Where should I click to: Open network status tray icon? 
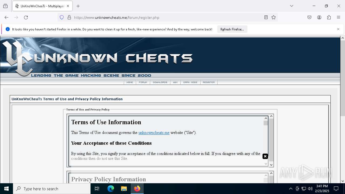click(304, 189)
